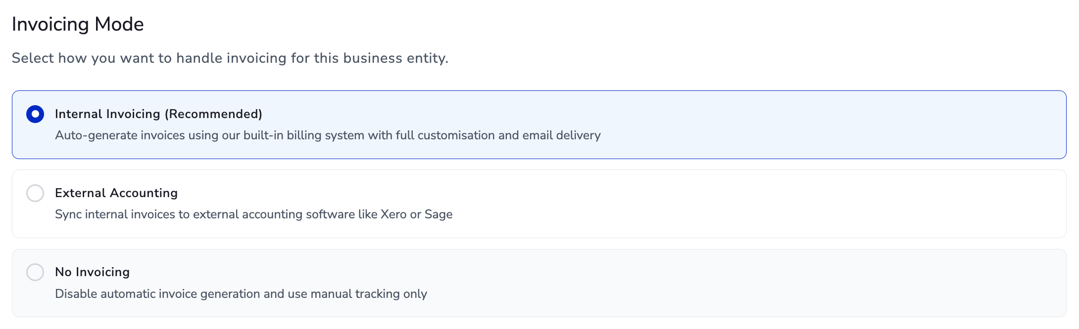Click the "Invoicing Mode" heading
Image resolution: width=1079 pixels, height=329 pixels.
click(x=78, y=24)
